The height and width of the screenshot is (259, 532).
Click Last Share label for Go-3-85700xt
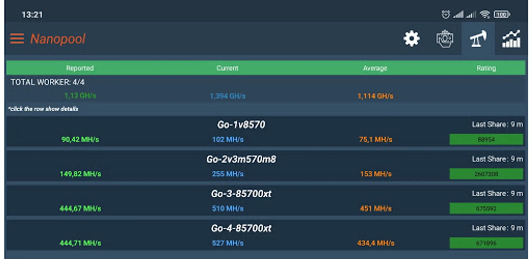[x=497, y=193]
